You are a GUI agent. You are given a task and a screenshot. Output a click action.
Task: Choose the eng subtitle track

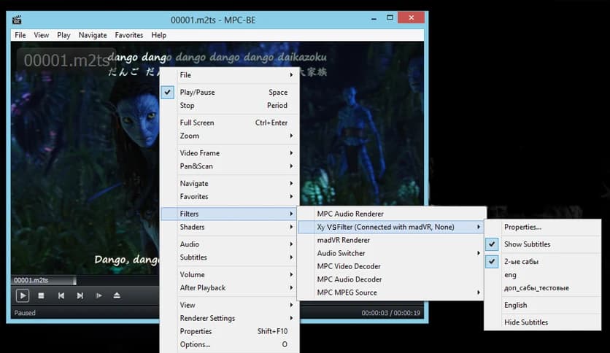(x=543, y=275)
